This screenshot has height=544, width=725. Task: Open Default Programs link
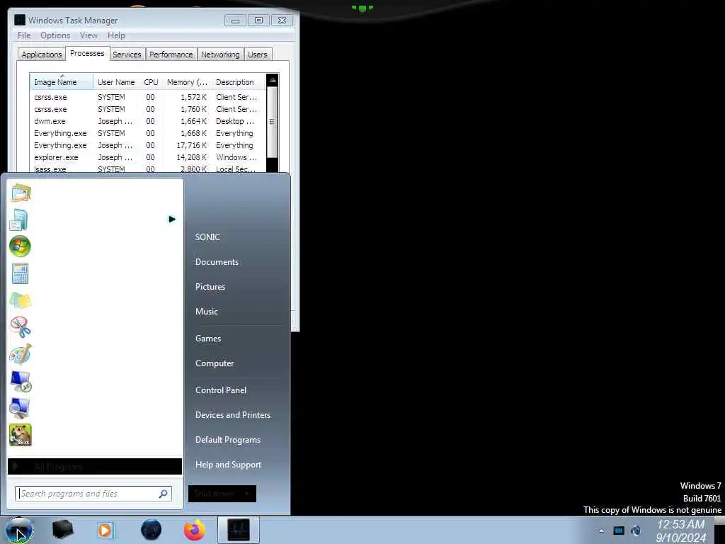coord(228,440)
